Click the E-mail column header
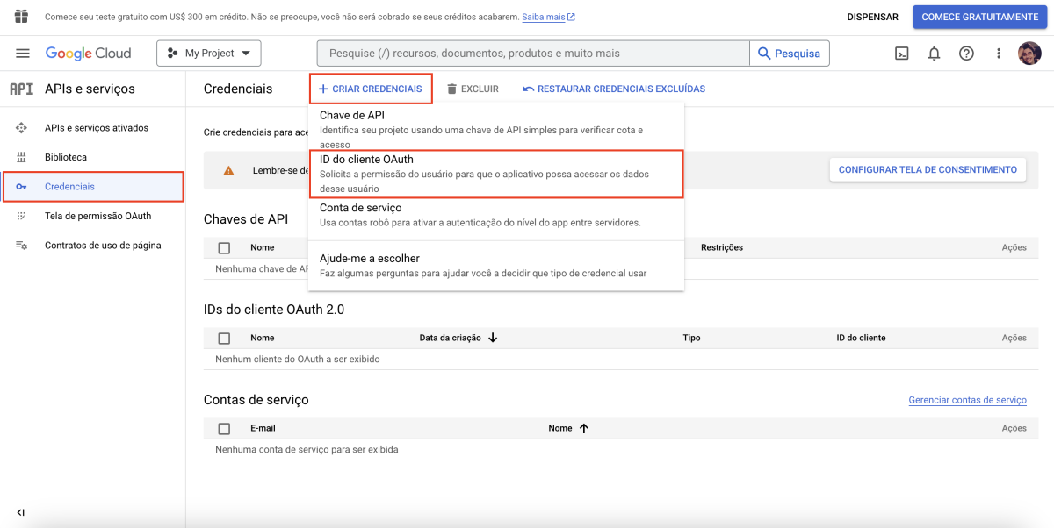Image resolution: width=1054 pixels, height=528 pixels. tap(263, 428)
